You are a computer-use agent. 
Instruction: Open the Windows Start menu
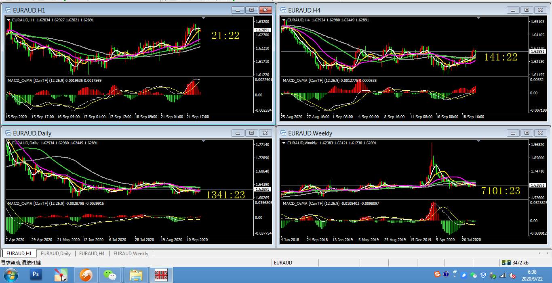pyautogui.click(x=11, y=275)
